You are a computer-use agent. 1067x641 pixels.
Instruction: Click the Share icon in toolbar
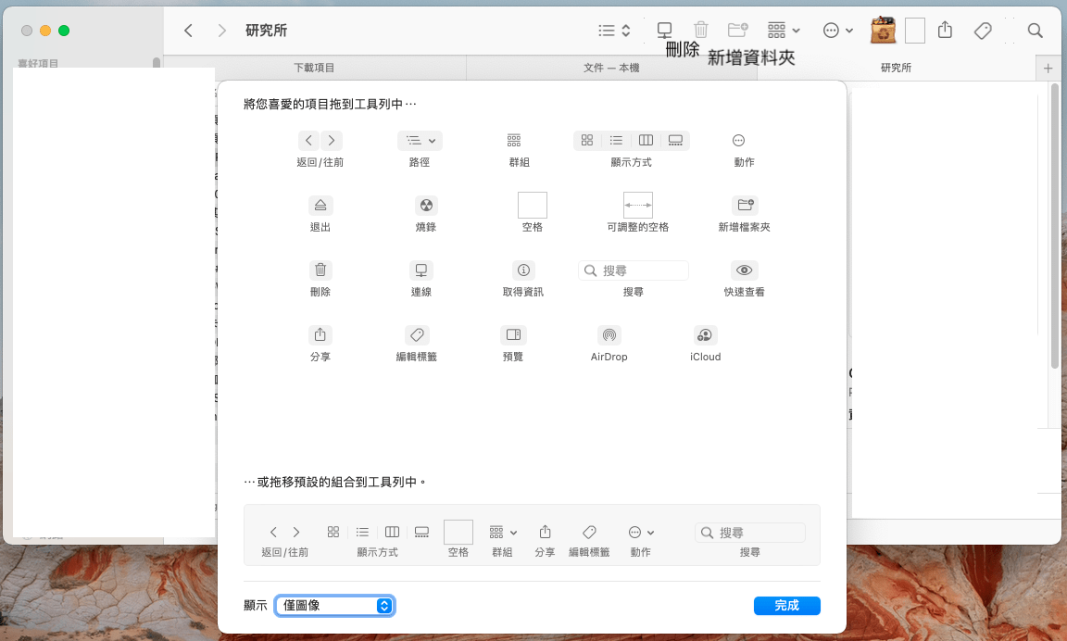click(945, 31)
